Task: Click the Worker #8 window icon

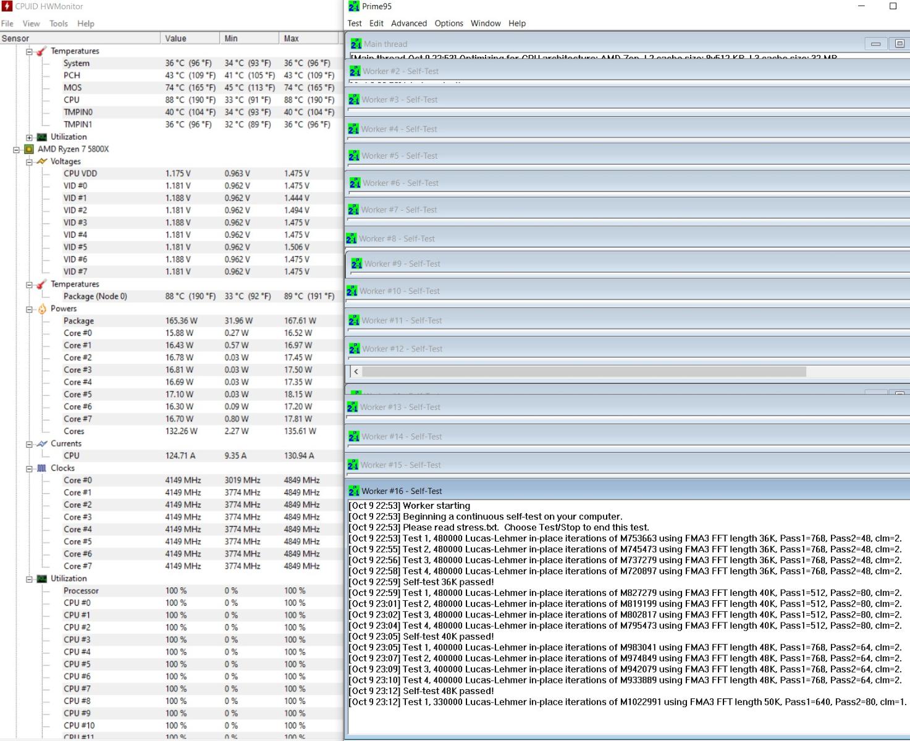Action: [352, 238]
